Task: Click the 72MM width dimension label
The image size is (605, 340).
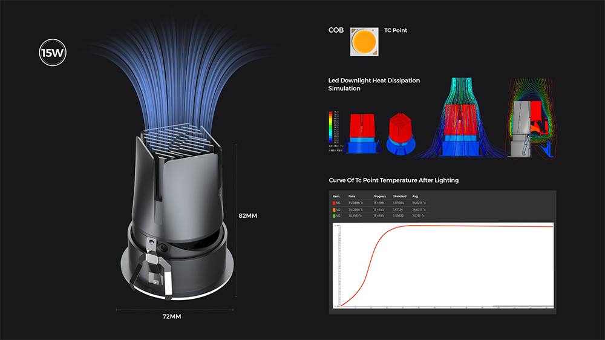Action: click(x=171, y=316)
